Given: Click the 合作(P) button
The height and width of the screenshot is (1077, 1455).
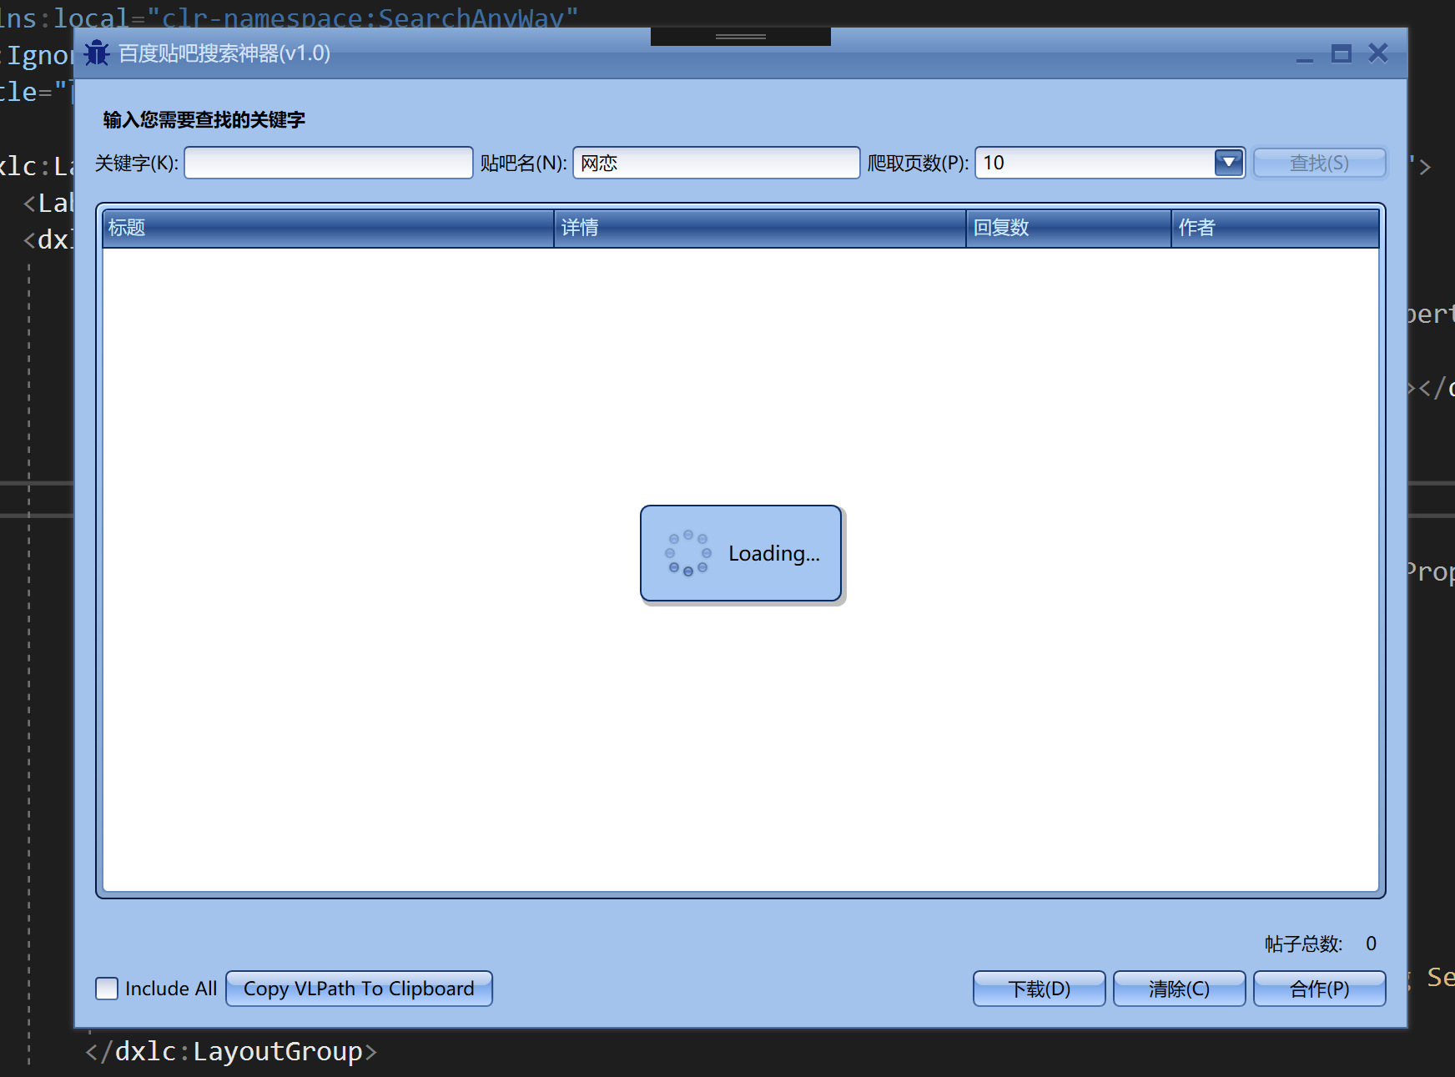Looking at the screenshot, I should [1320, 989].
